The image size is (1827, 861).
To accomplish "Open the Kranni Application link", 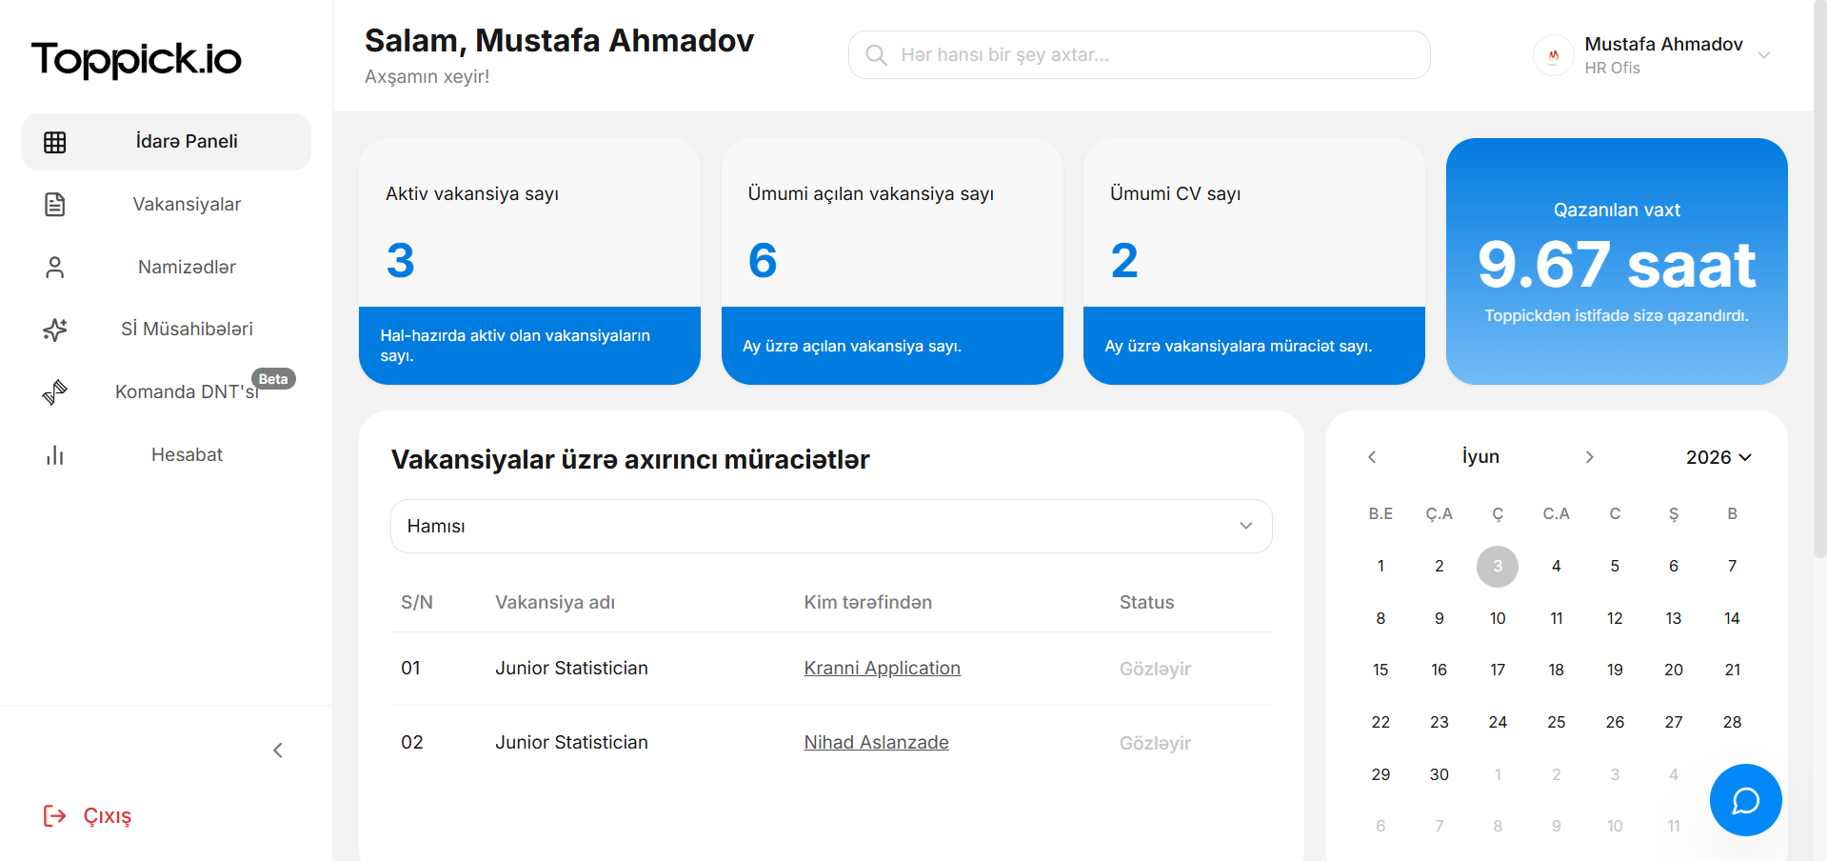I will coord(882,669).
